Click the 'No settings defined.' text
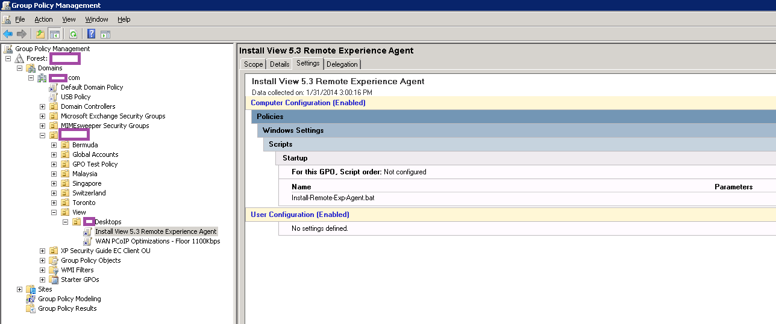The height and width of the screenshot is (324, 776). coord(319,228)
